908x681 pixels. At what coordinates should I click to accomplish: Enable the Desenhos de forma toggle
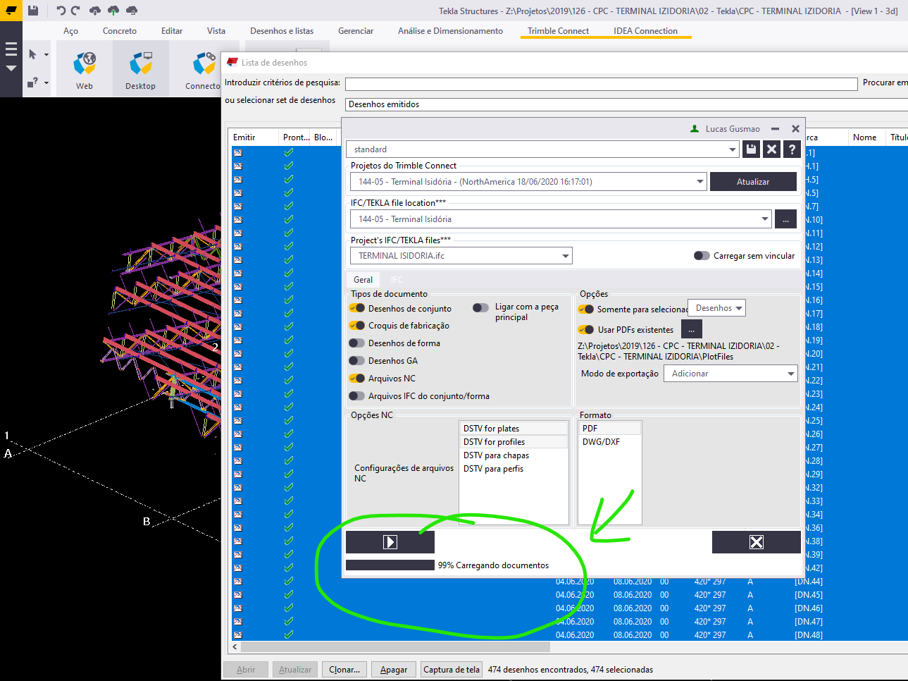click(356, 343)
